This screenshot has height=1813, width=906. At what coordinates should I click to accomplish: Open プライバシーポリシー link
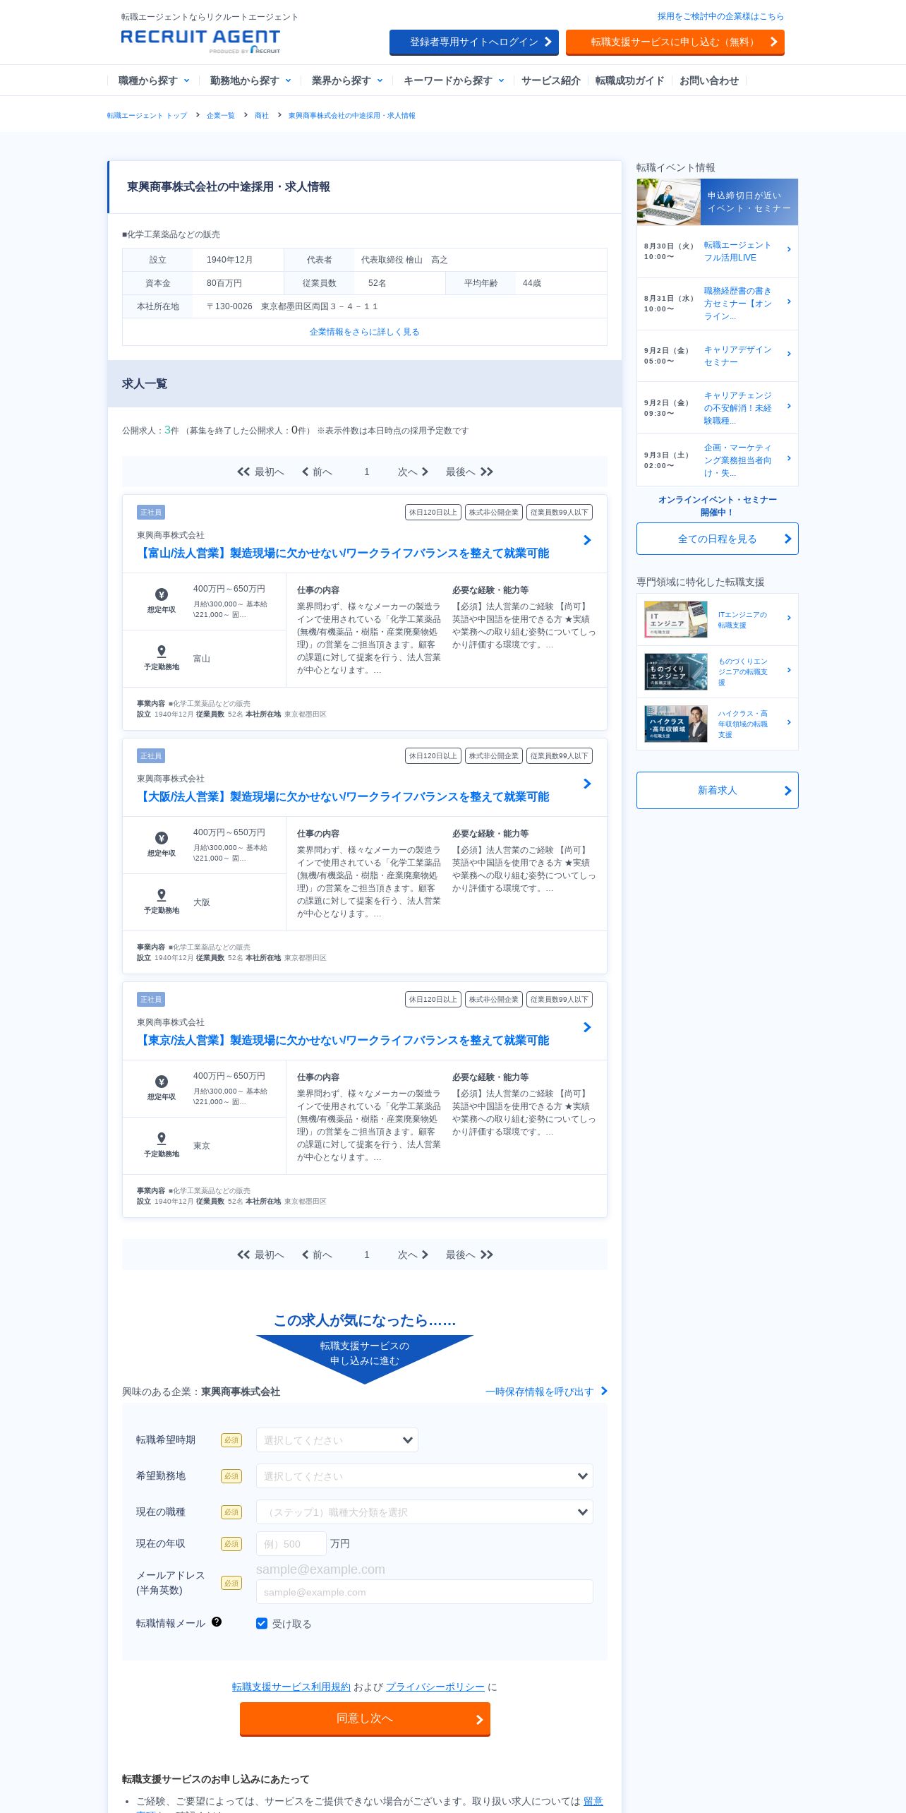[x=435, y=1687]
